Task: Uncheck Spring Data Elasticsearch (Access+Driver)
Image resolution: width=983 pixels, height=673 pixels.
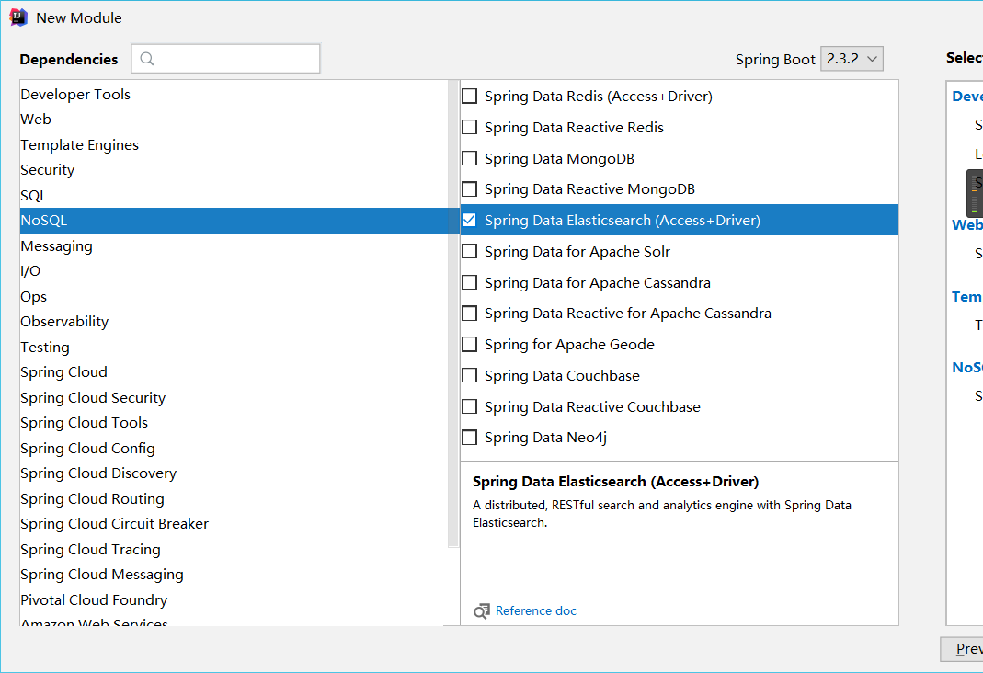Action: (x=469, y=220)
